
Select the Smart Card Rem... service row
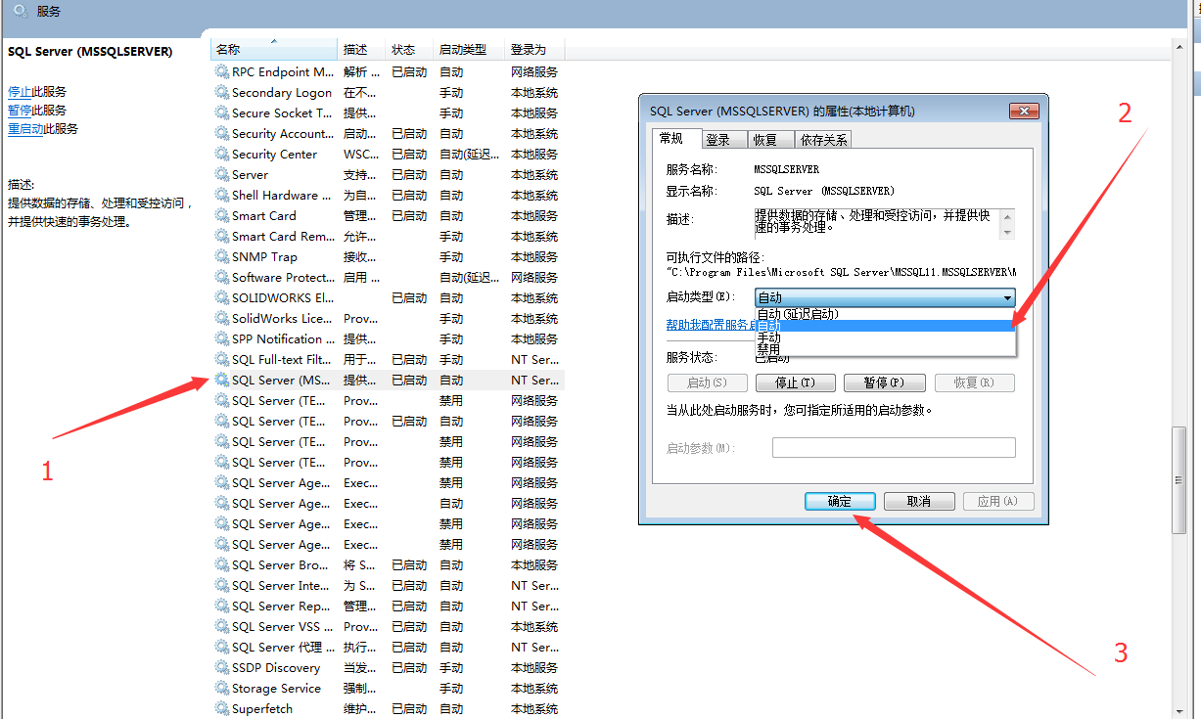388,237
